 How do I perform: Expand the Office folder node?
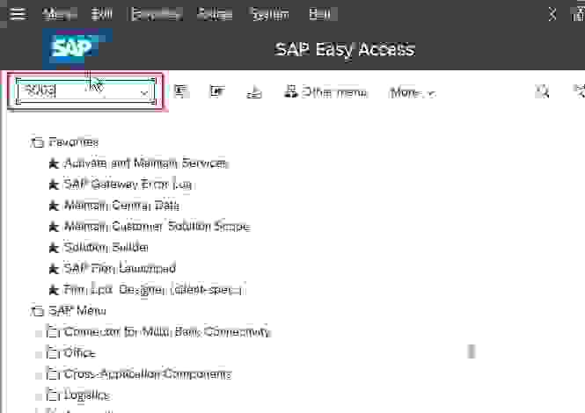pos(38,353)
